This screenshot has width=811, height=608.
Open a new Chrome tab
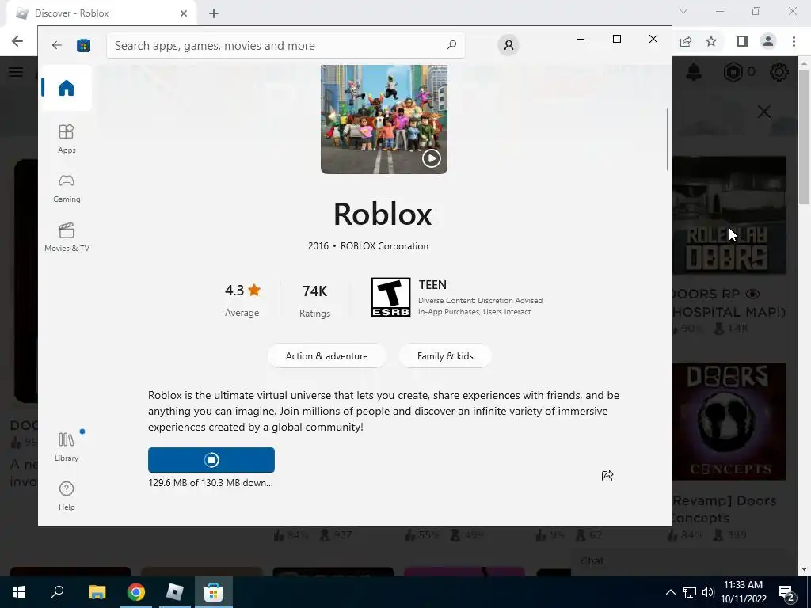(x=214, y=13)
